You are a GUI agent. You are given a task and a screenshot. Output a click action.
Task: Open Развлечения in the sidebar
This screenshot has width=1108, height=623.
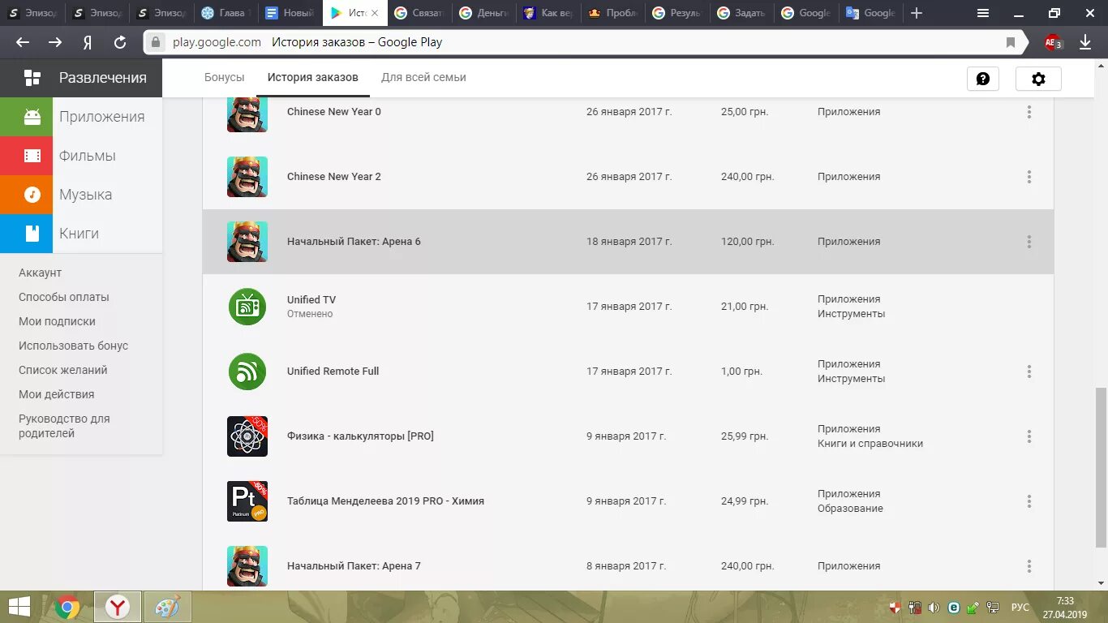[x=81, y=78]
